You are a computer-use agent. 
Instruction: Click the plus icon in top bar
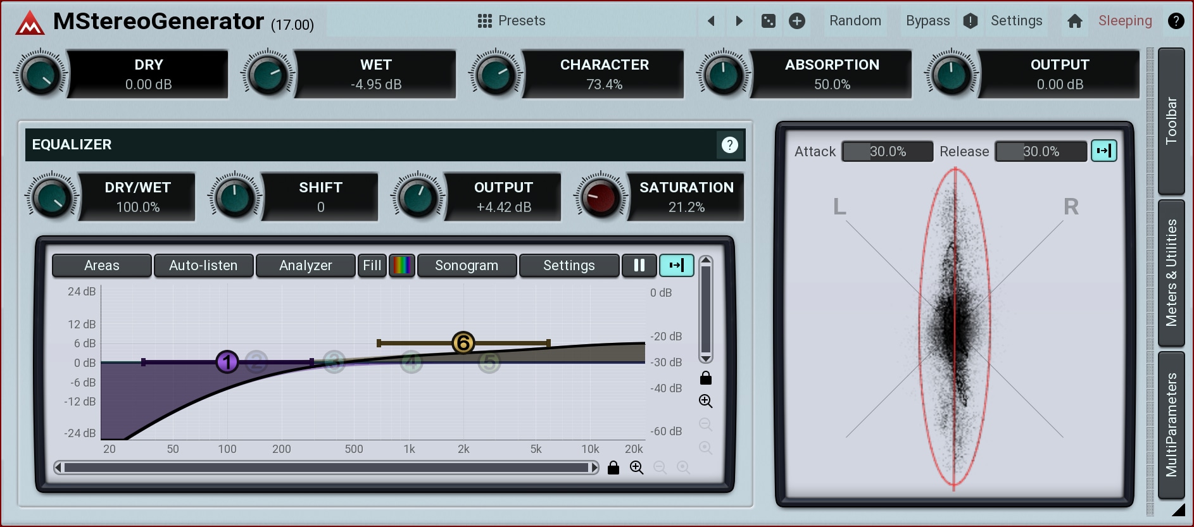(797, 21)
